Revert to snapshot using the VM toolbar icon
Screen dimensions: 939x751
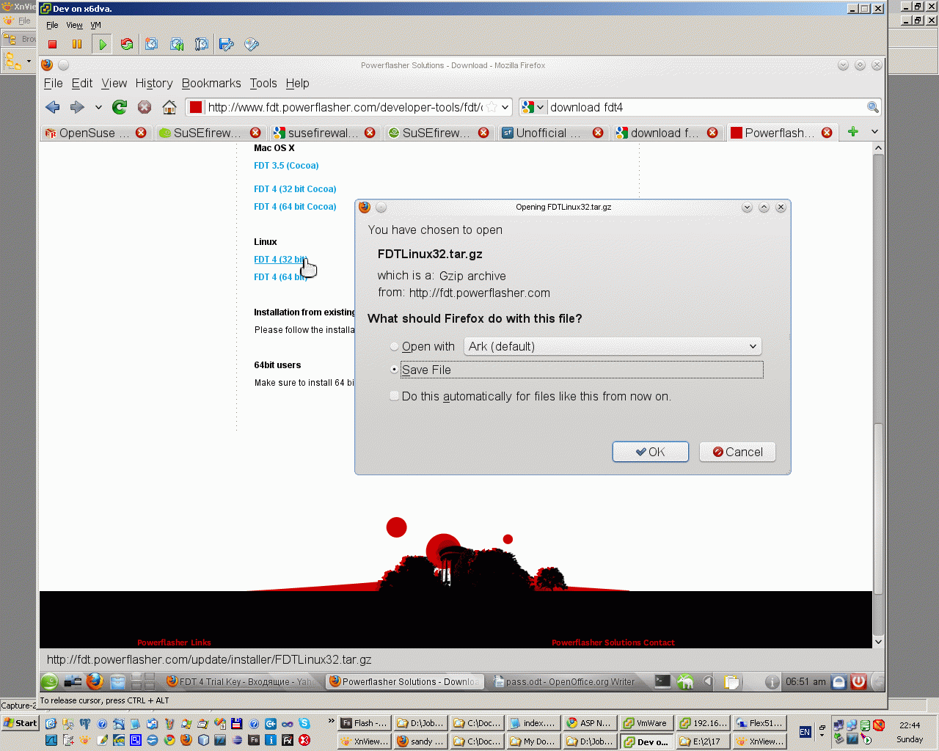tap(177, 45)
